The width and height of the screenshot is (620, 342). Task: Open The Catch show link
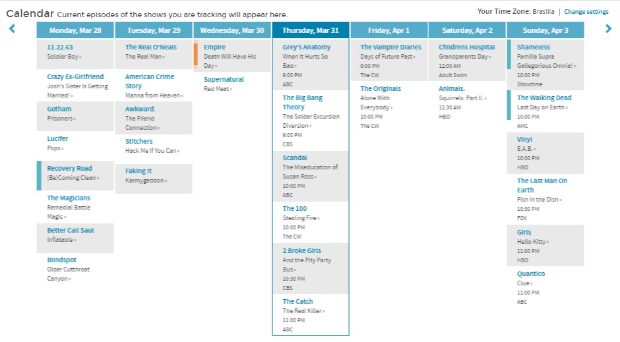click(x=297, y=302)
